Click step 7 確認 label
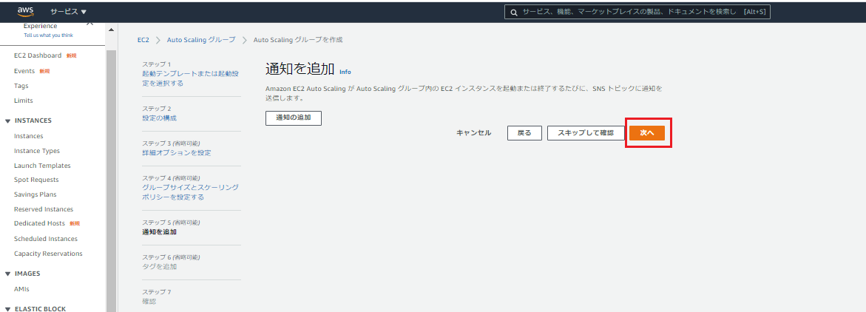 149,302
